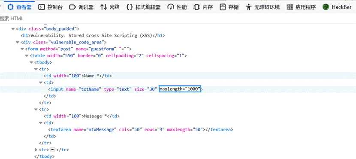
Task: Click the maxlength="50" attribute of textarea
Action: click(x=185, y=129)
